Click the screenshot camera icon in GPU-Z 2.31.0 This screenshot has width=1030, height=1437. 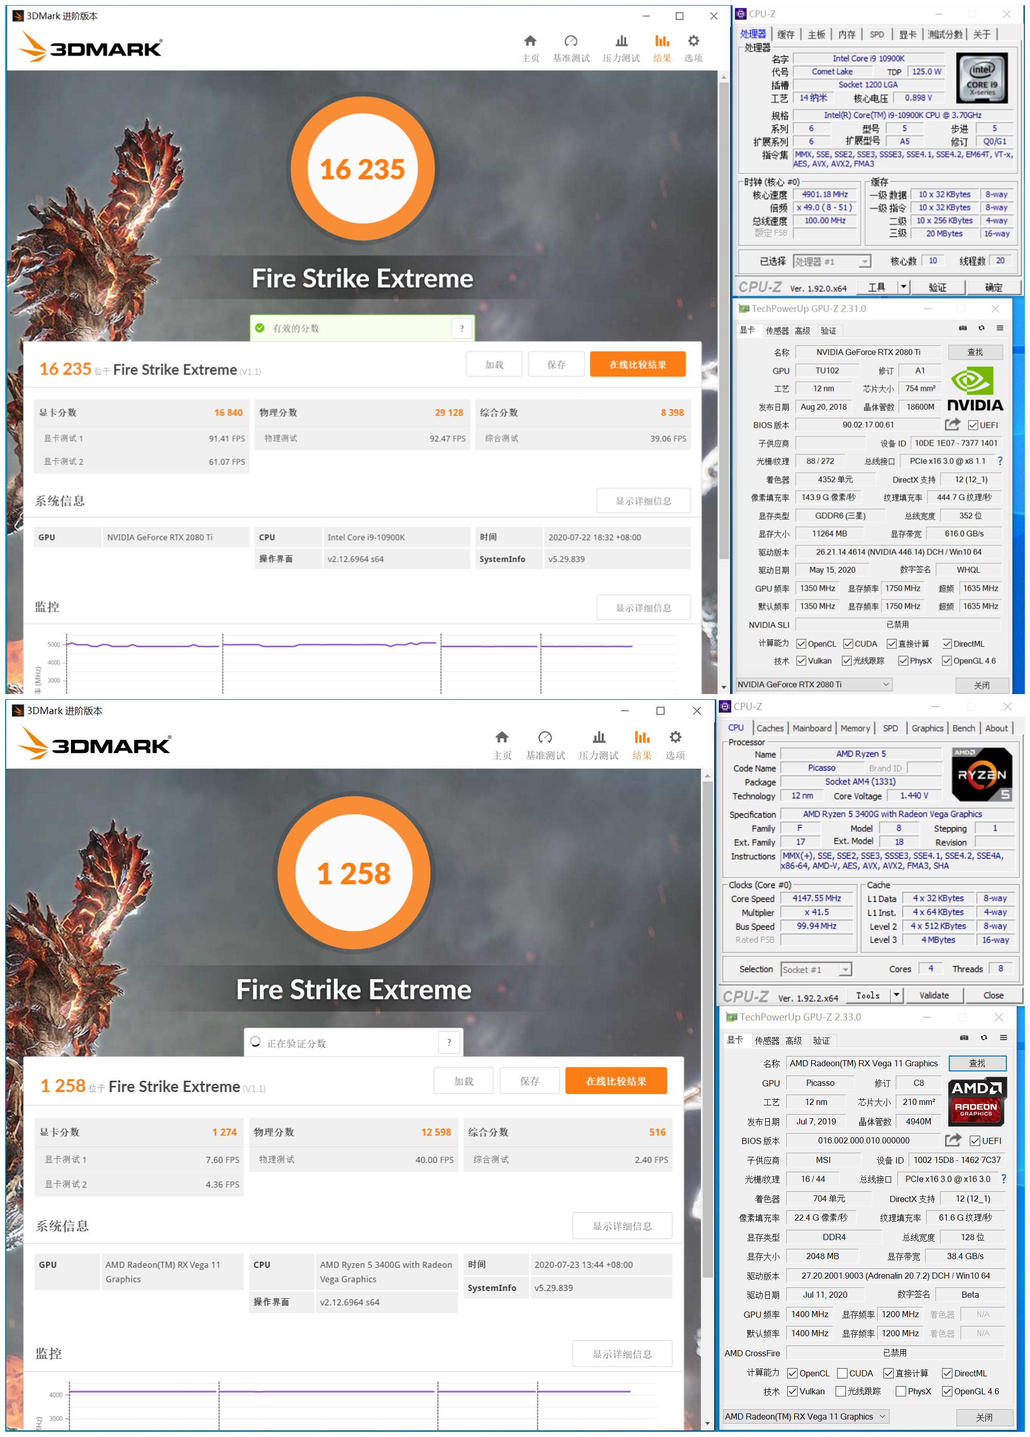(x=962, y=328)
